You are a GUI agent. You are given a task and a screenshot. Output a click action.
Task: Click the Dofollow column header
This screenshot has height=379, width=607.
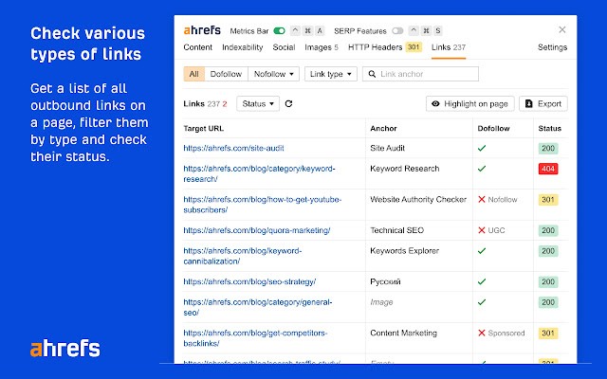coord(493,129)
